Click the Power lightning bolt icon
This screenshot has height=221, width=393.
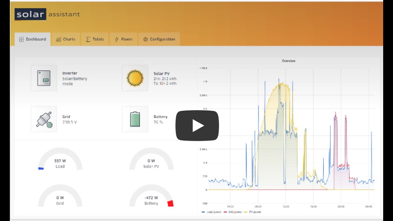point(117,39)
